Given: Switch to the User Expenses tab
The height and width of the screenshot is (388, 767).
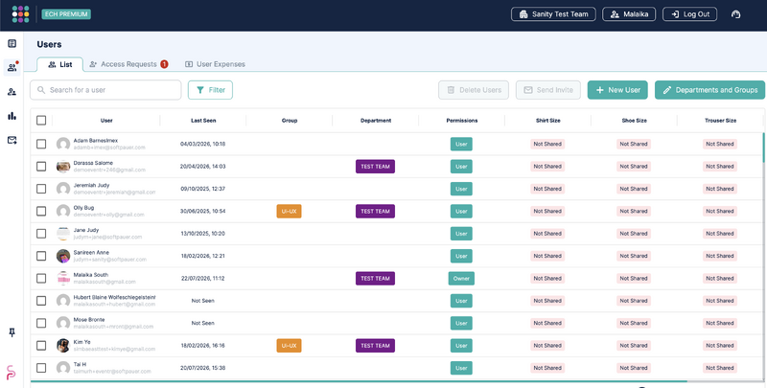Looking at the screenshot, I should [215, 64].
